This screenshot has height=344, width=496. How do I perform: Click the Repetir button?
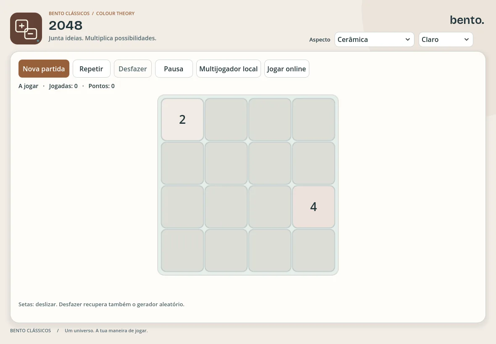(x=91, y=68)
